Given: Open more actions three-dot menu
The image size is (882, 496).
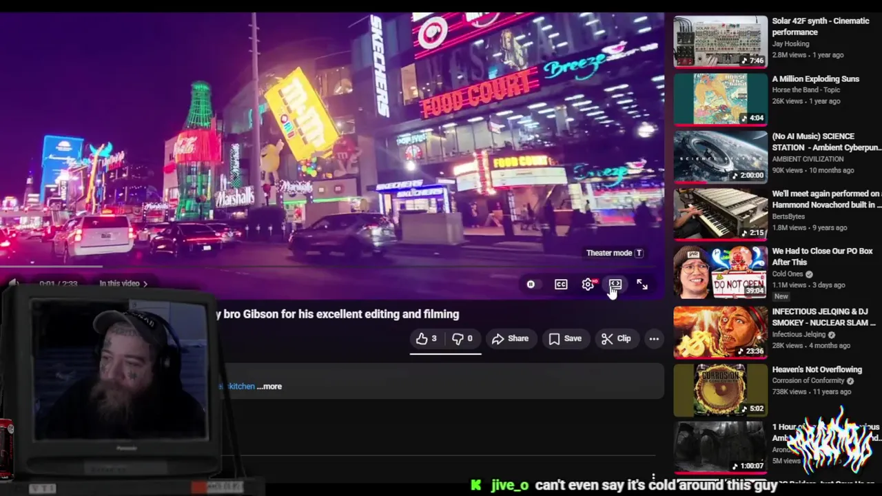Looking at the screenshot, I should (654, 338).
